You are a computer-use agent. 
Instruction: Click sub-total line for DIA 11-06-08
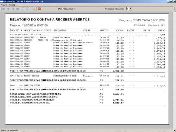pyautogui.click(x=48, y=89)
